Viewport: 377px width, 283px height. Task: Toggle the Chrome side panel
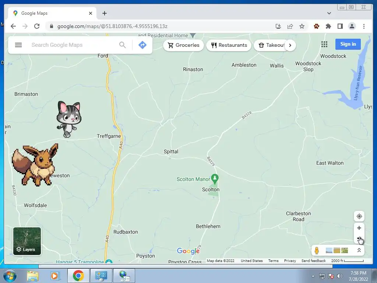[x=340, y=26]
